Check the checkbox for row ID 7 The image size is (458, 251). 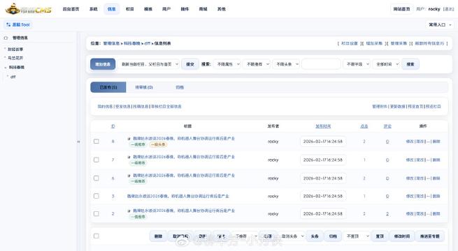(x=96, y=160)
